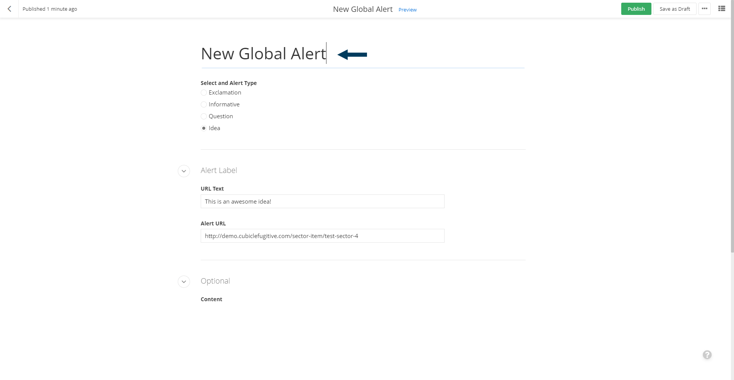Click the green Publish button
734x380 pixels.
coord(636,9)
